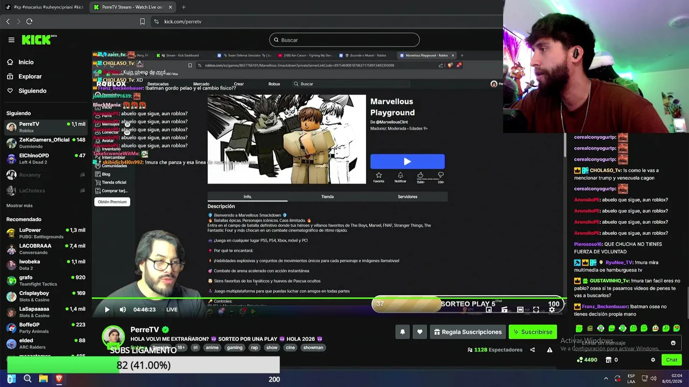Open File Explorer from the taskbar

pos(43,379)
